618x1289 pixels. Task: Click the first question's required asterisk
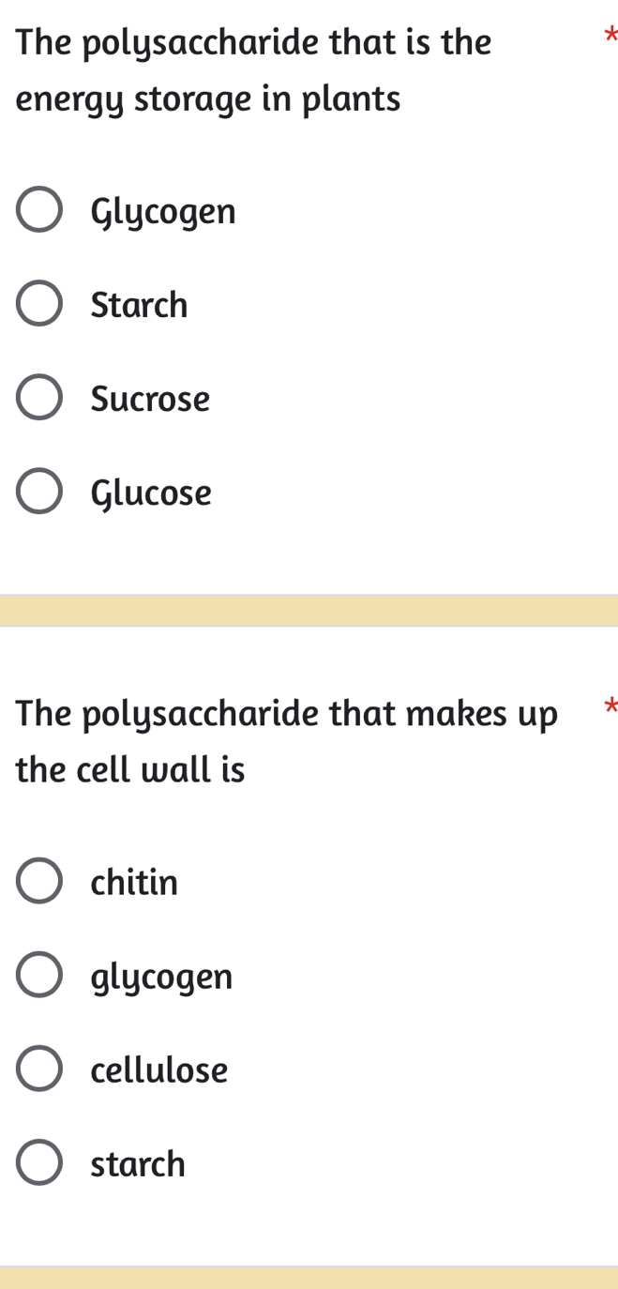(612, 35)
